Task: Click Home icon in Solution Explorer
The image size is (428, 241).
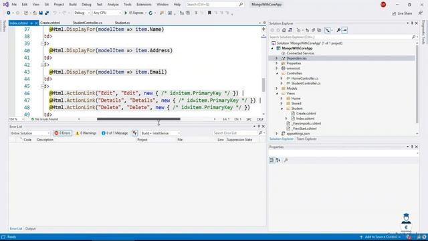Action: [x=284, y=30]
